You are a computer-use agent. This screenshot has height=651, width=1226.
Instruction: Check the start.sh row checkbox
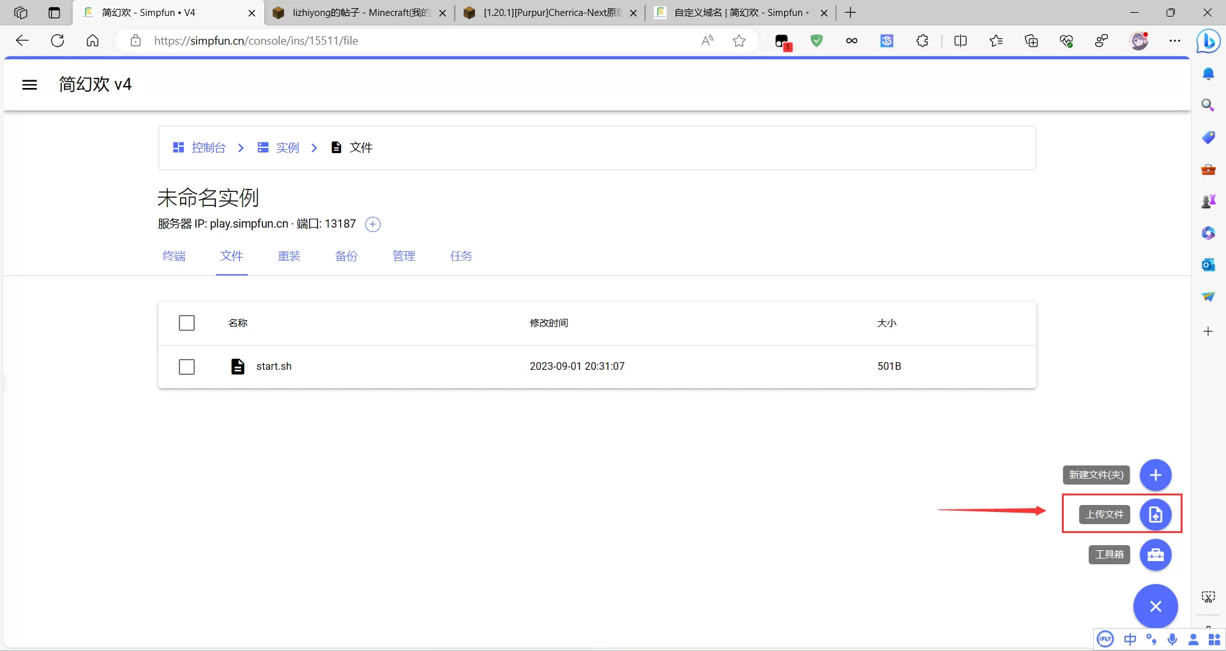tap(186, 367)
